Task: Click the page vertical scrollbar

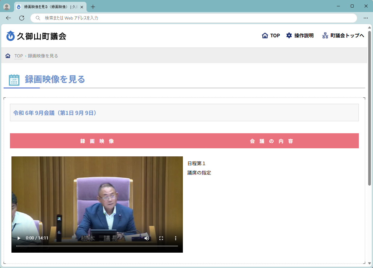Action: (370, 108)
